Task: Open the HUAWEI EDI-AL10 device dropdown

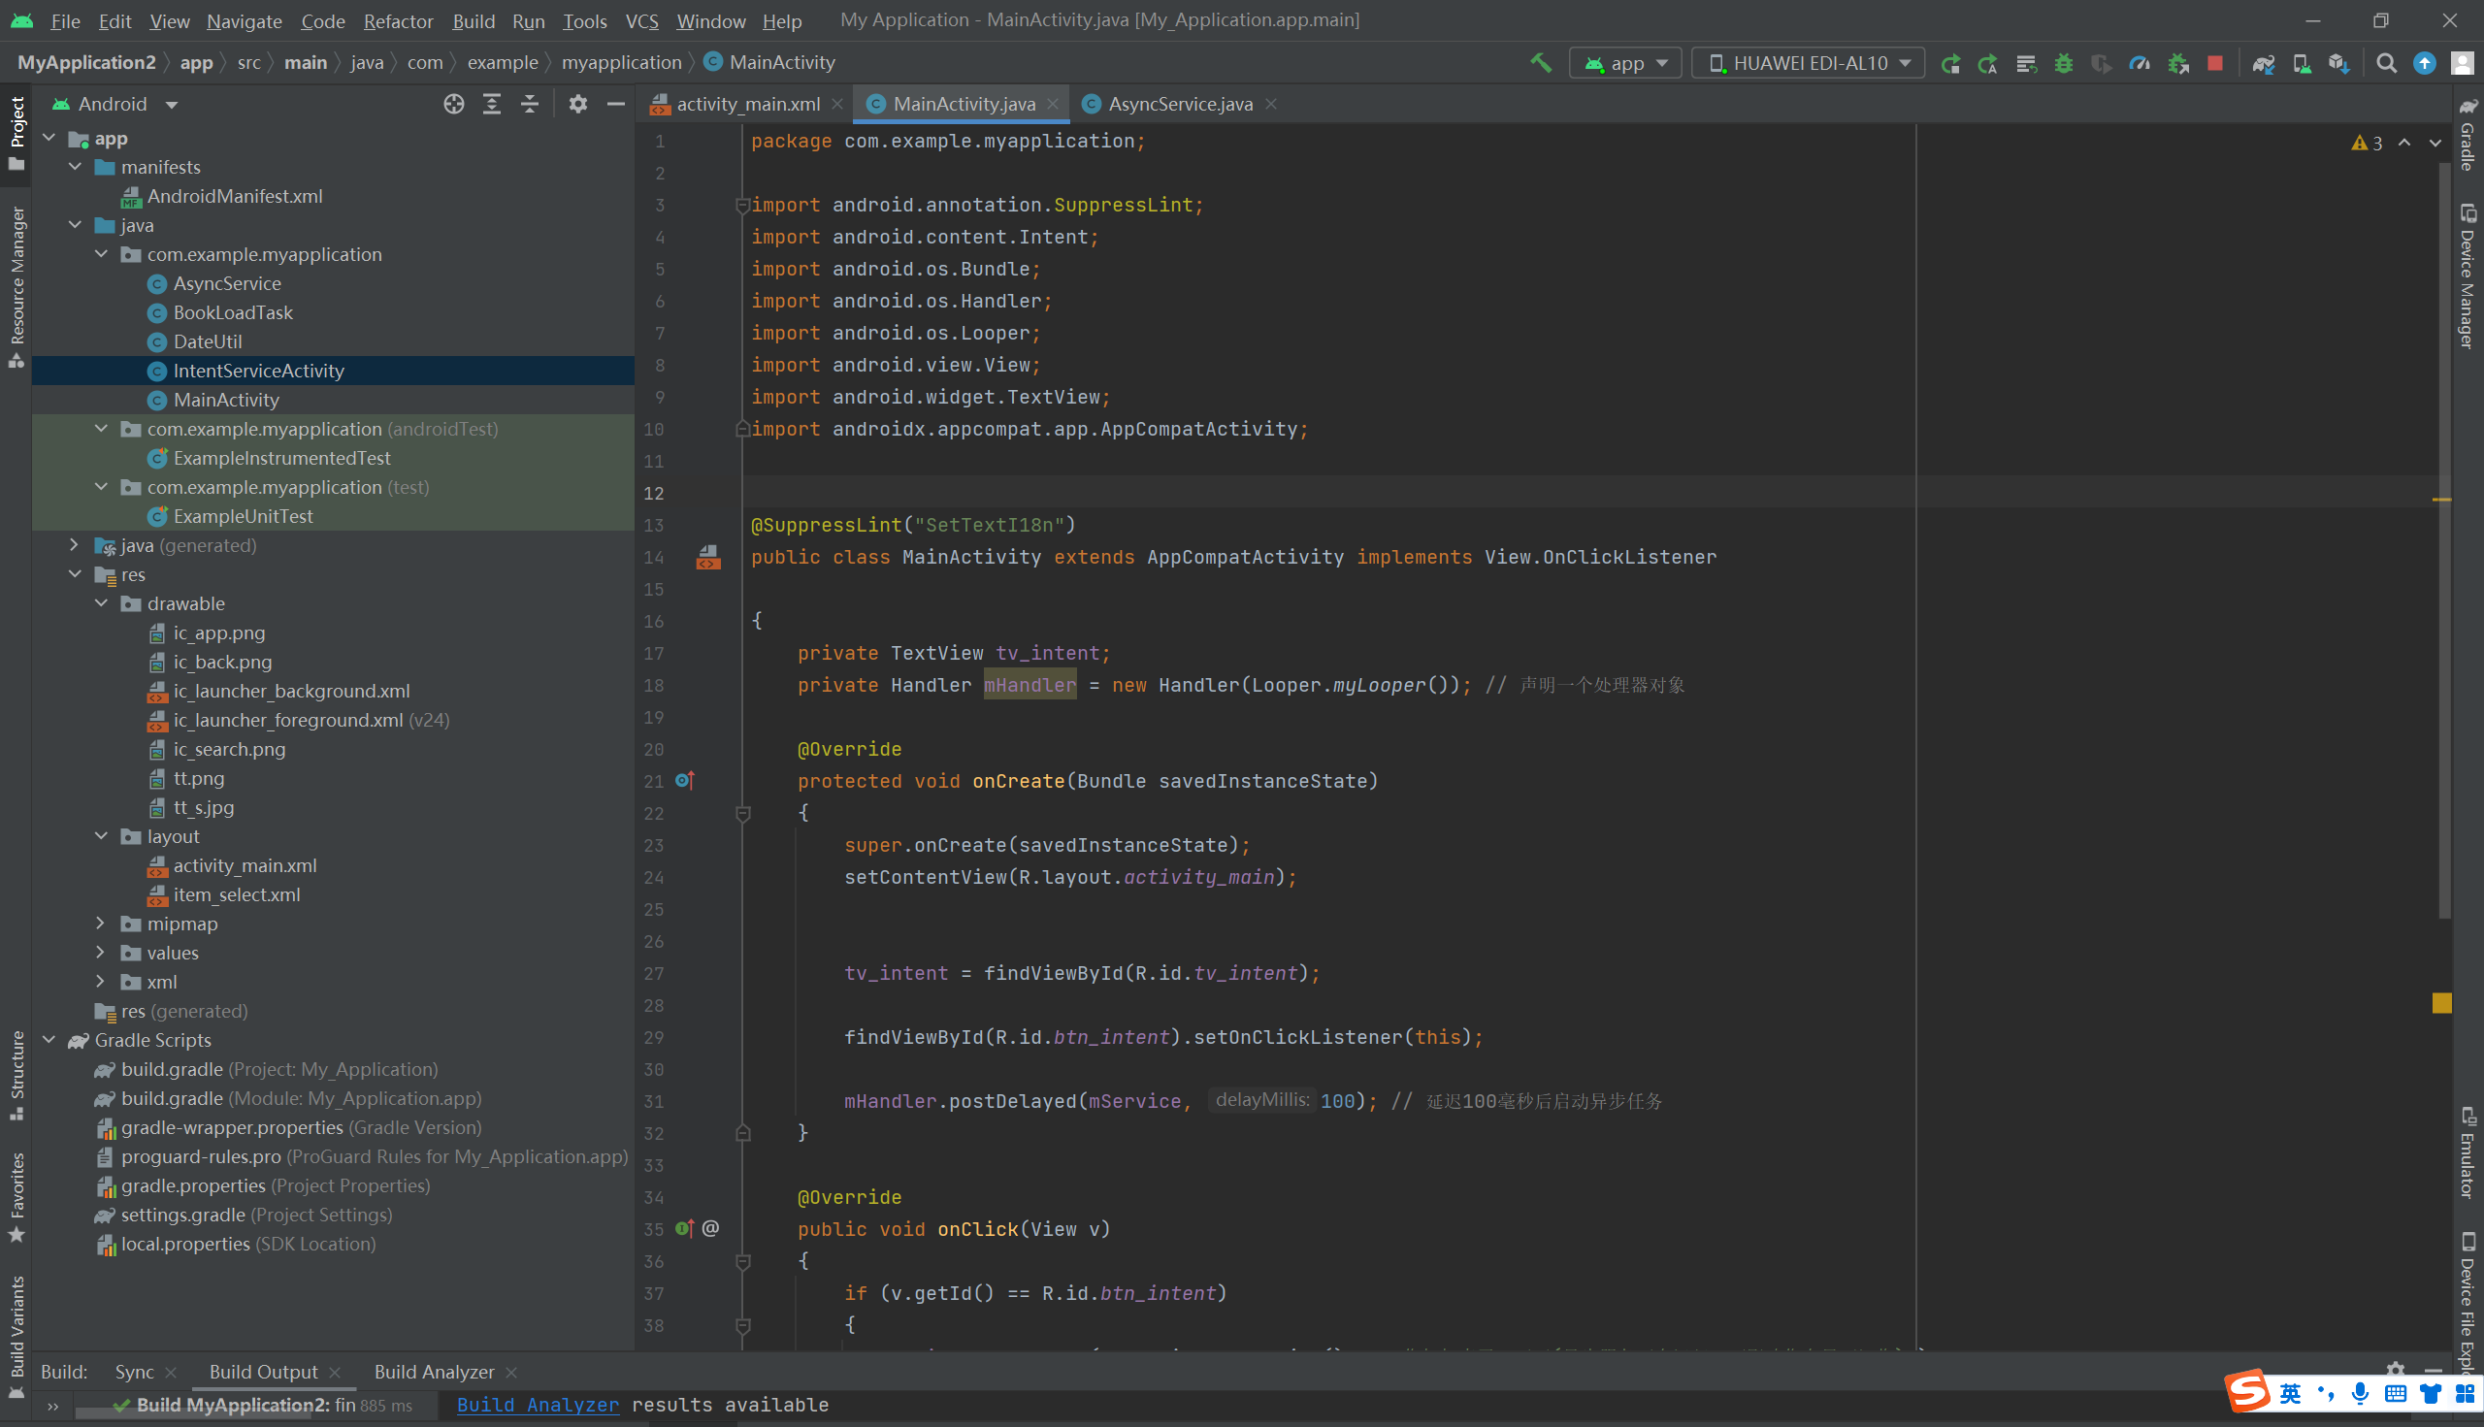Action: (1809, 63)
